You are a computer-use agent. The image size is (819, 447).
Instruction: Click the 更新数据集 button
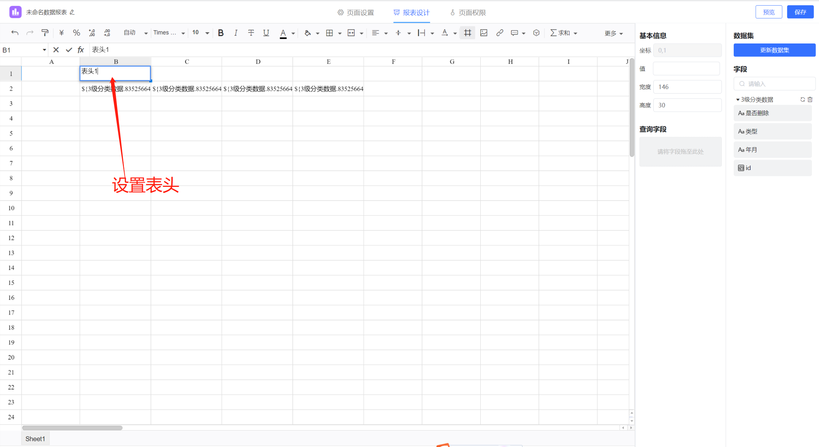774,50
